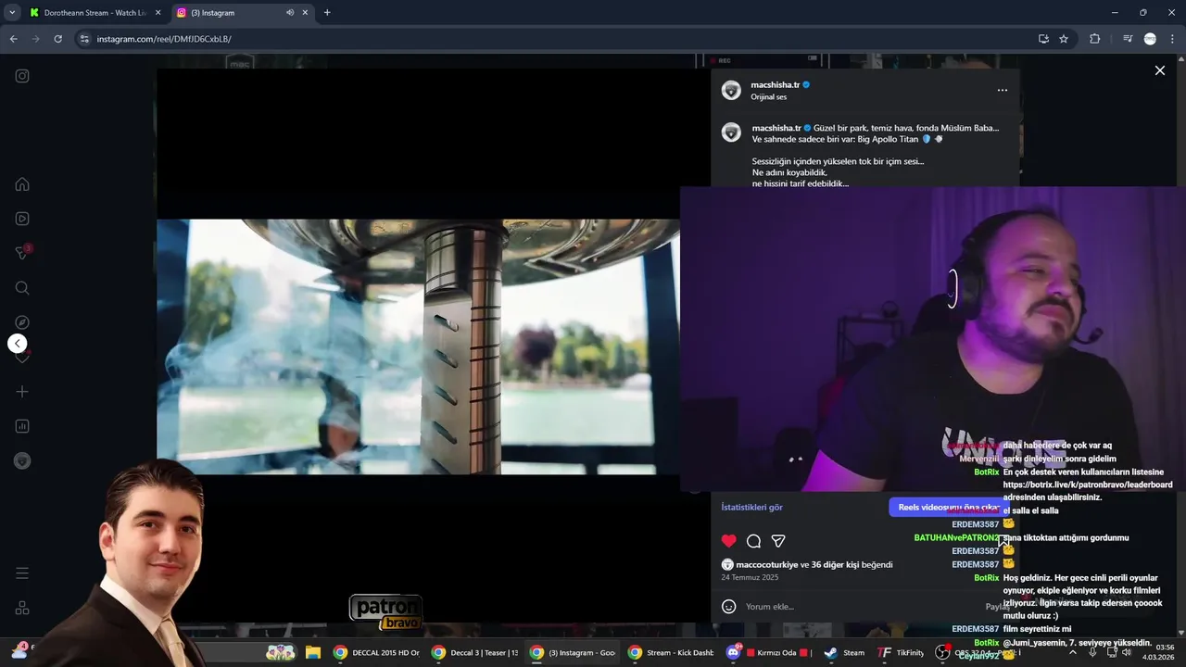Bookmark this page with the star

coord(1064,39)
